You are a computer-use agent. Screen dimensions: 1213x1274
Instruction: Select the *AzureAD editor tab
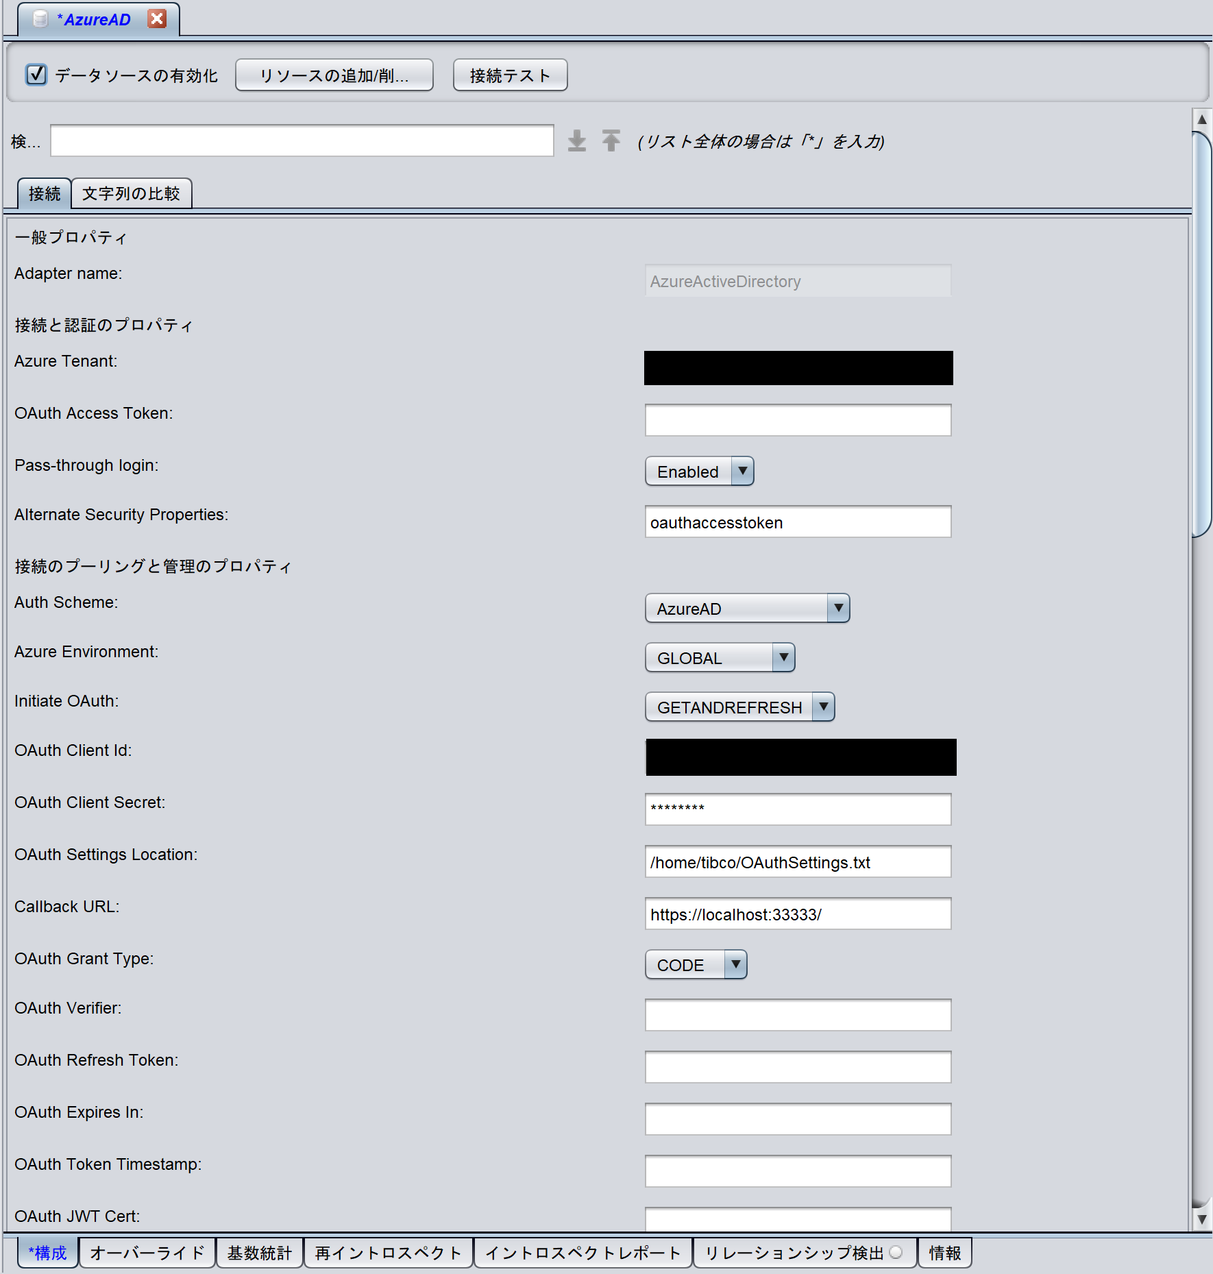coord(98,19)
